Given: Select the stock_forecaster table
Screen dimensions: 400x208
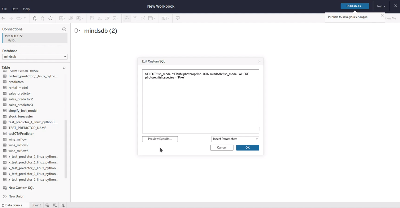Looking at the screenshot, I should (x=21, y=116).
